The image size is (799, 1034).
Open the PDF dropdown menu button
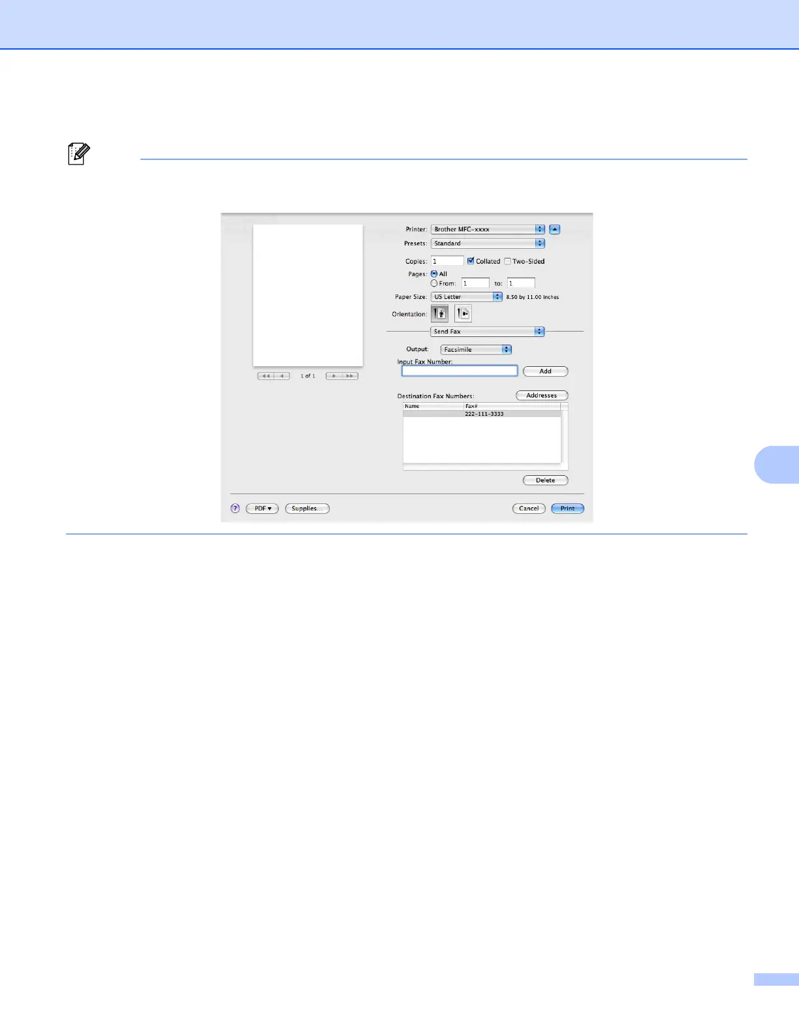(262, 509)
